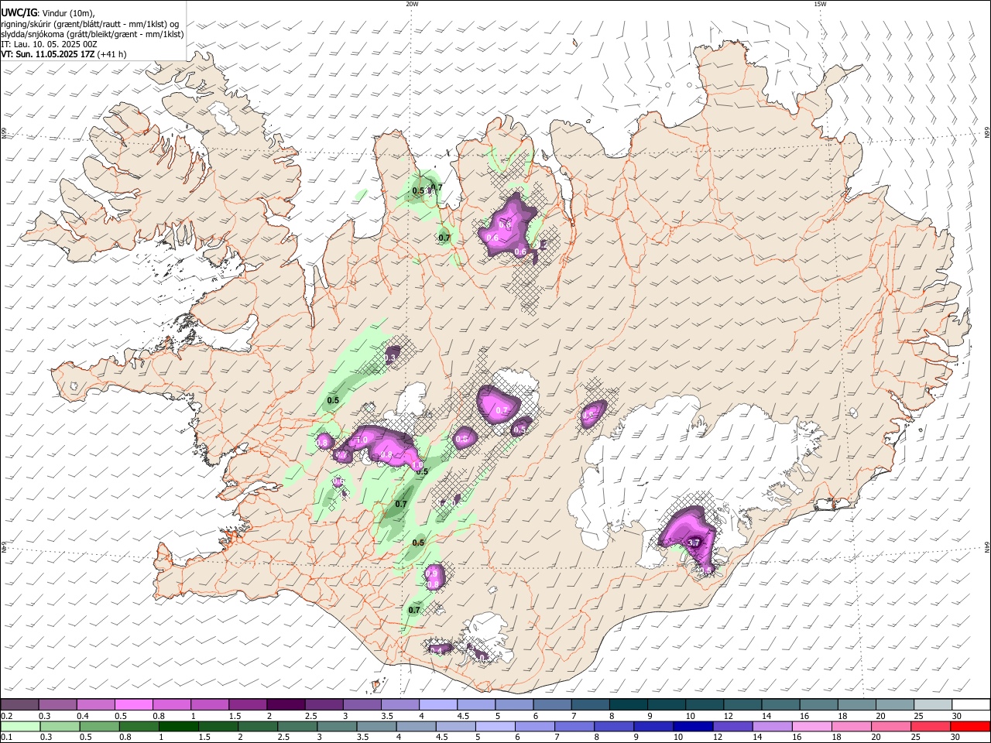Click the pale green lower swatch starting at 0.1
The image size is (991, 743).
coord(20,726)
